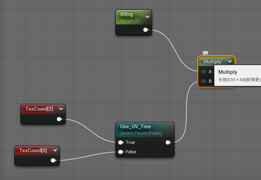
Task: Open the comment bubble above Multiply node
Action: [x=205, y=53]
